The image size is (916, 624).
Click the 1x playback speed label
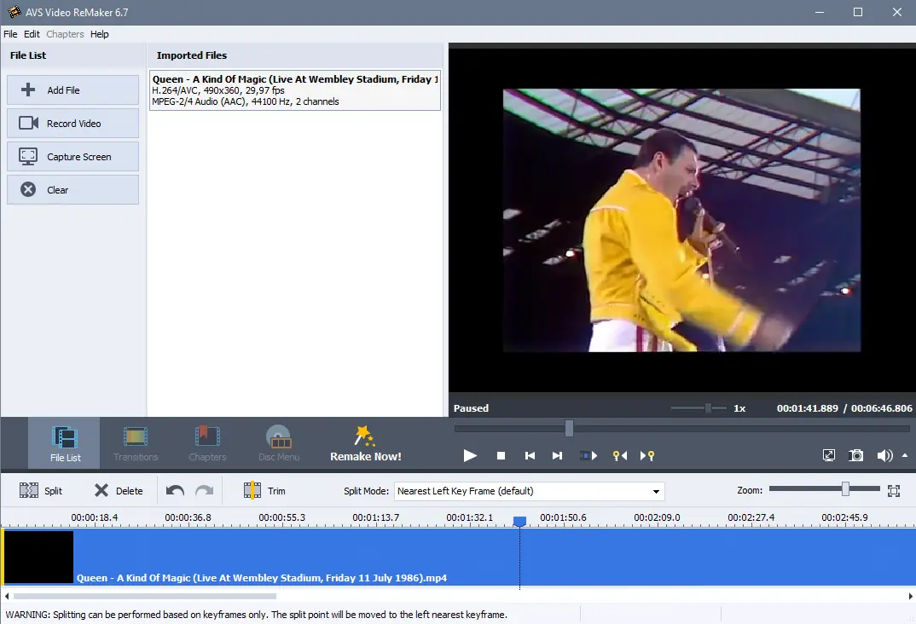tap(739, 408)
